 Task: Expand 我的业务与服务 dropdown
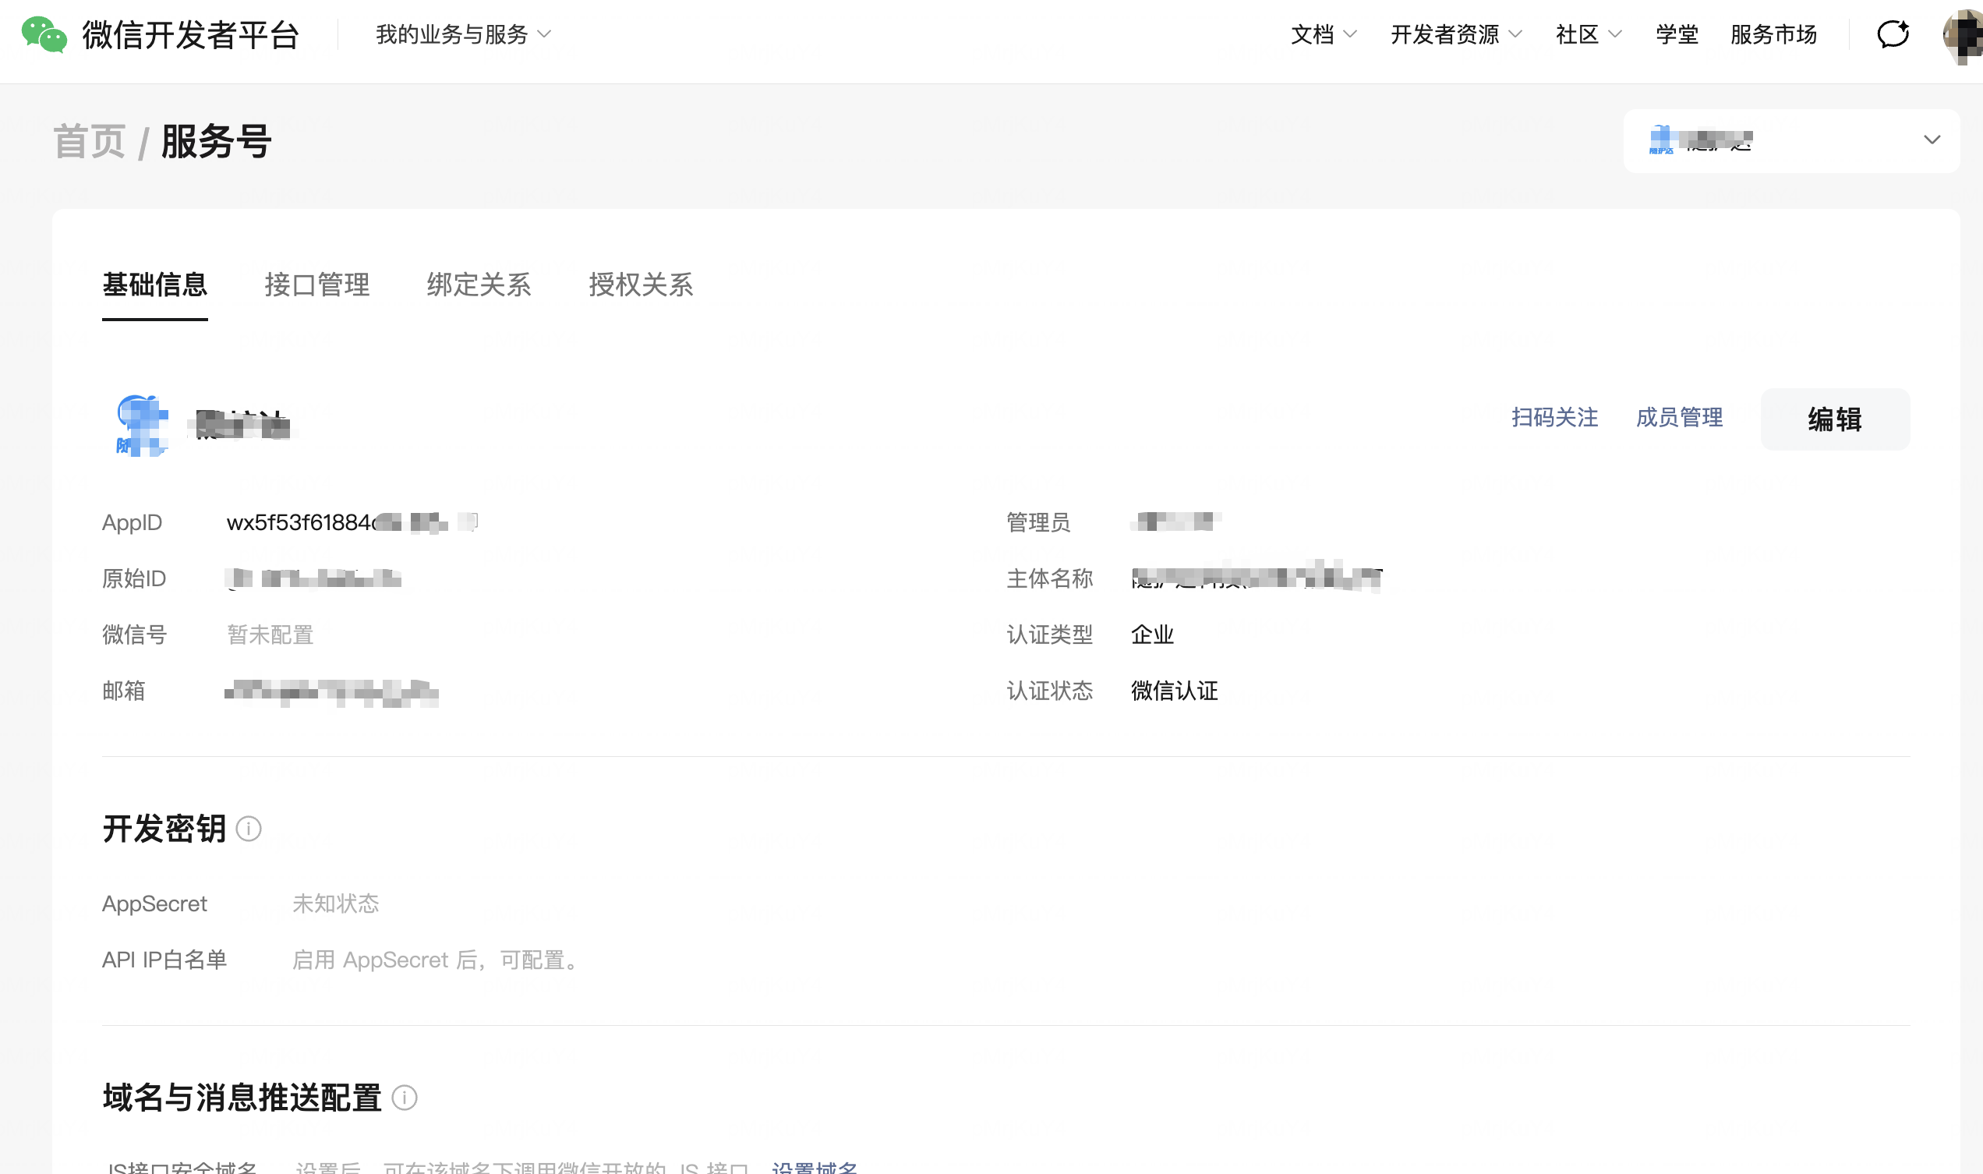[x=463, y=35]
